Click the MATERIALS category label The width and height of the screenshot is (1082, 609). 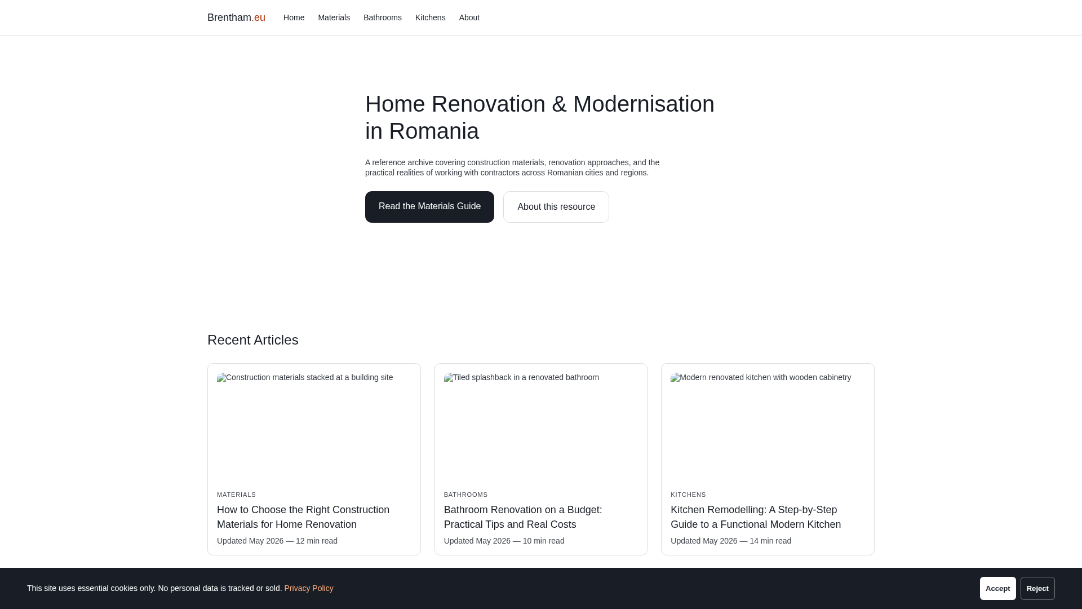[236, 495]
